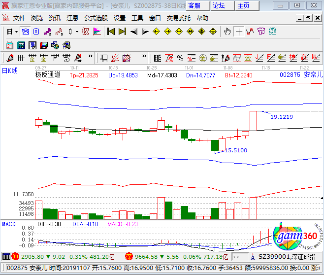Screen dimensions: 324x275
Task: Open the 窗口 menu
Action: (155, 18)
